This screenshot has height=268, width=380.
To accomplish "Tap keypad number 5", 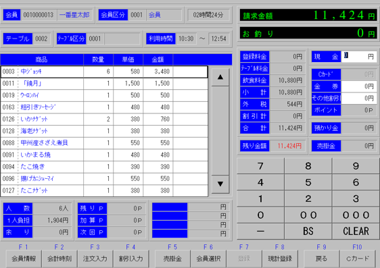I will pyautogui.click(x=308, y=182).
